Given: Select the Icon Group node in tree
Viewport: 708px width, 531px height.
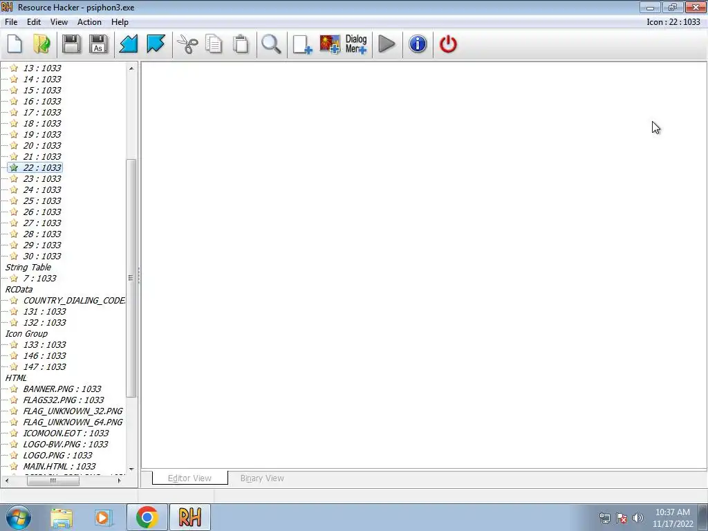Looking at the screenshot, I should point(26,334).
